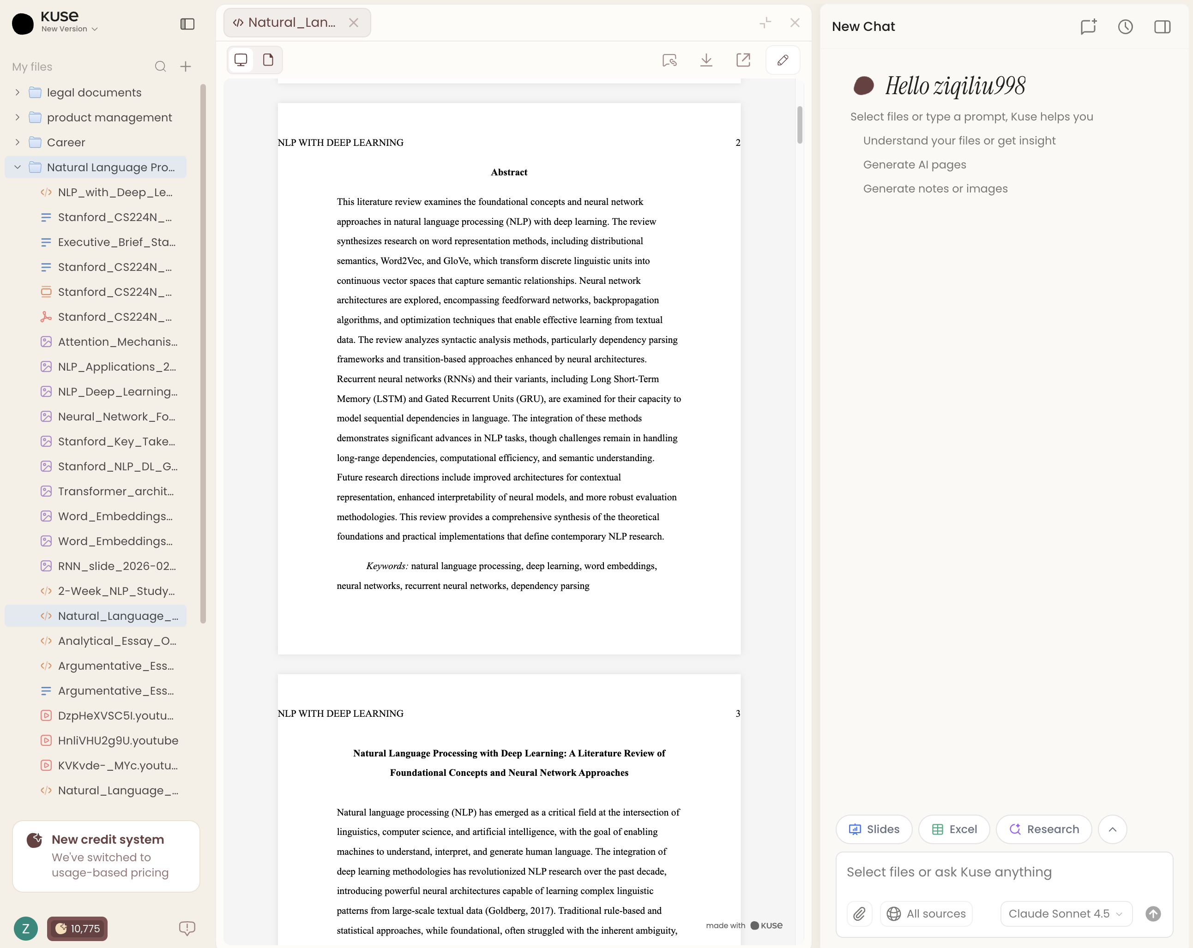Open document in external window icon
Screen dimensions: 1193x948
(x=743, y=60)
